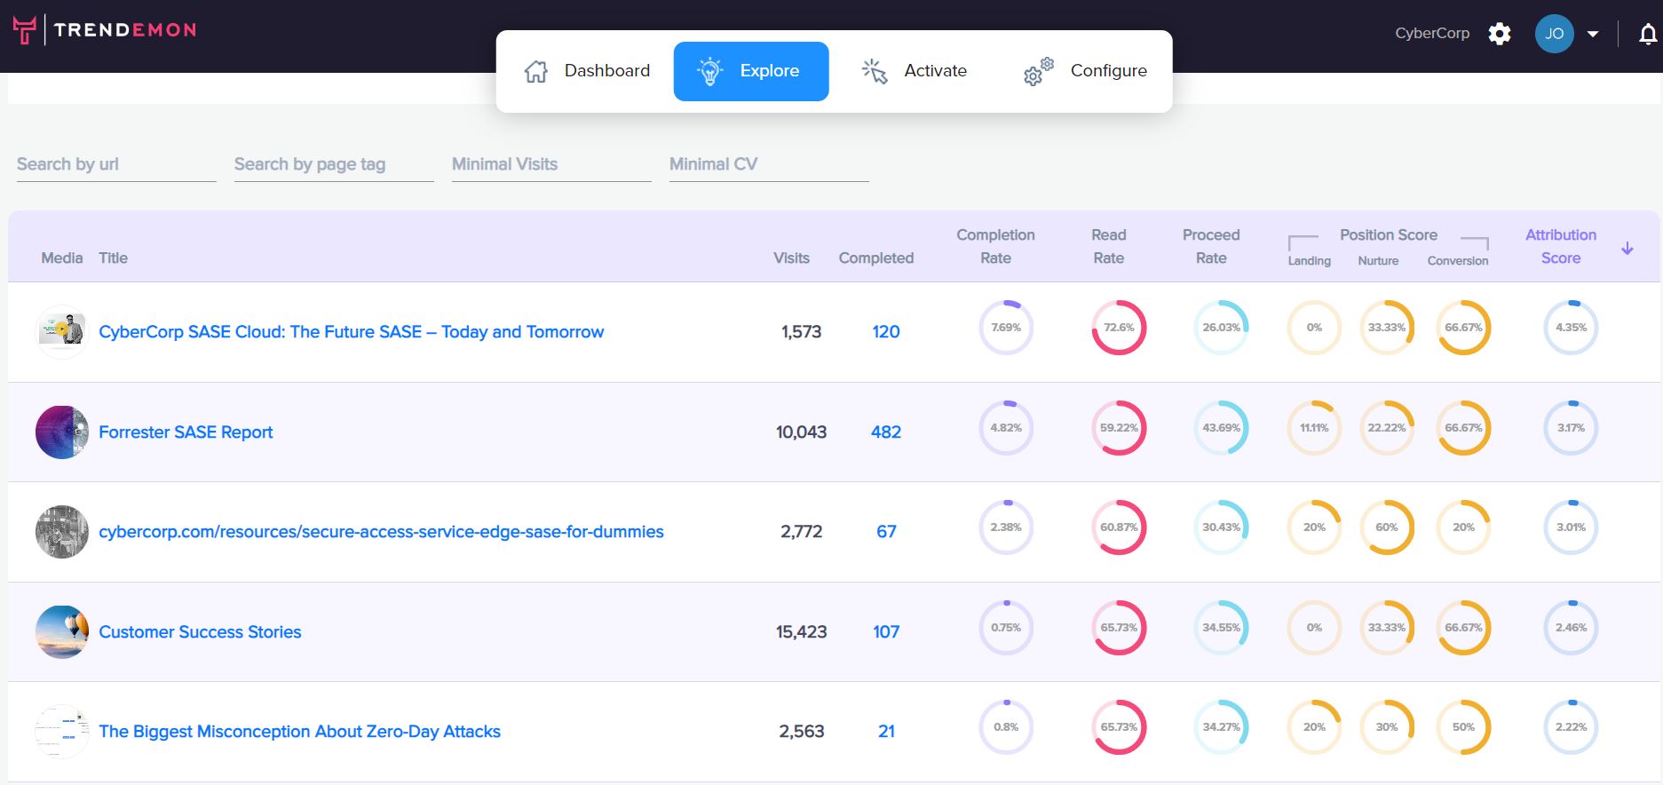Click visits value 2,563
1663x785 pixels.
pyautogui.click(x=801, y=731)
